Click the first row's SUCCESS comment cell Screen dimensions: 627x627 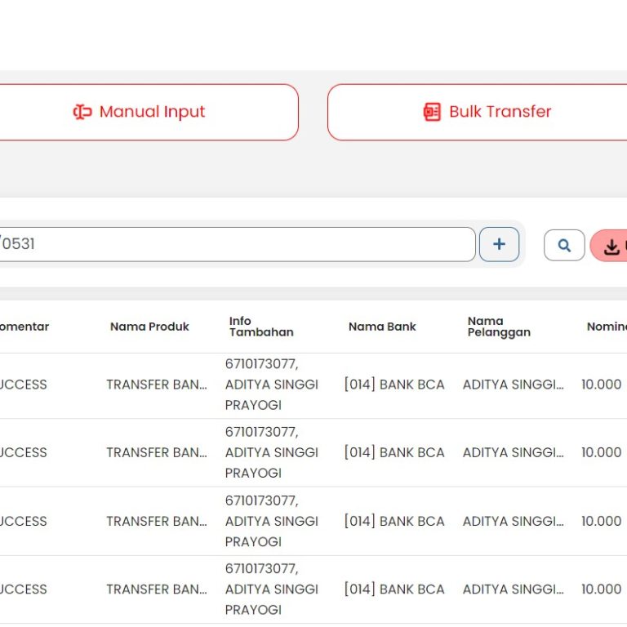point(23,385)
